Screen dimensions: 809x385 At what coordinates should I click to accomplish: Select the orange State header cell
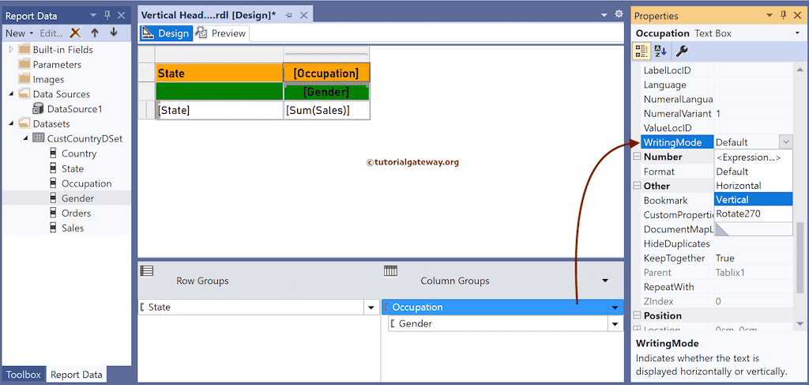click(x=220, y=74)
